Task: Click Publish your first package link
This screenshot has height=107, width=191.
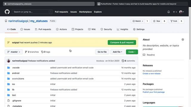Action: click(154, 92)
